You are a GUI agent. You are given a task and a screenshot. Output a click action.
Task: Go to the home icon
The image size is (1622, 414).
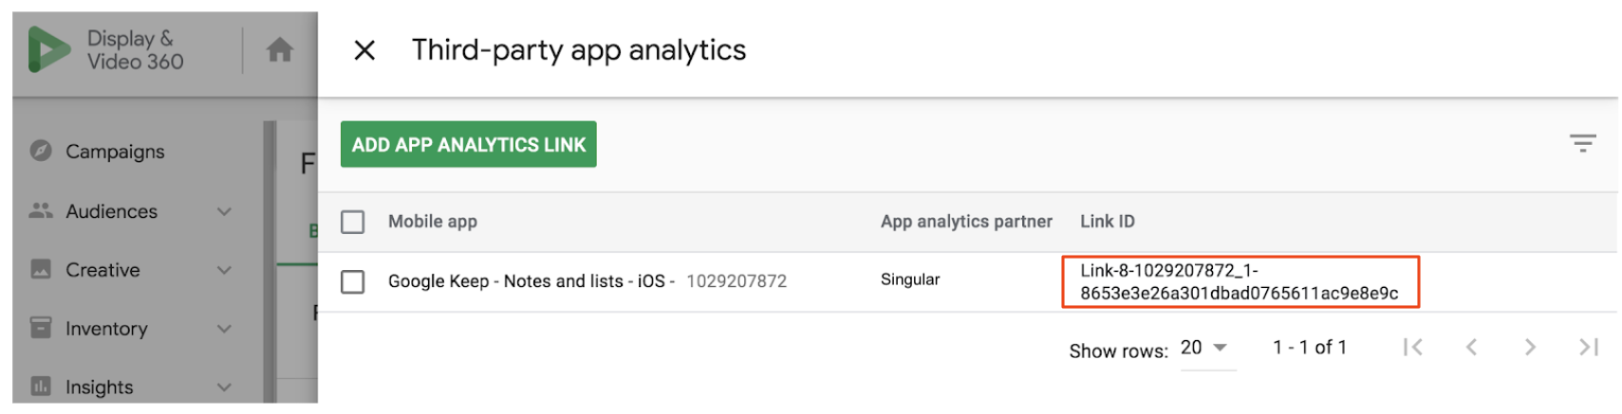pyautogui.click(x=279, y=49)
